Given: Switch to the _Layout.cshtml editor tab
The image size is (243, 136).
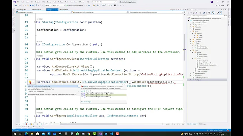Looking at the screenshot, I should [x=64, y=9].
